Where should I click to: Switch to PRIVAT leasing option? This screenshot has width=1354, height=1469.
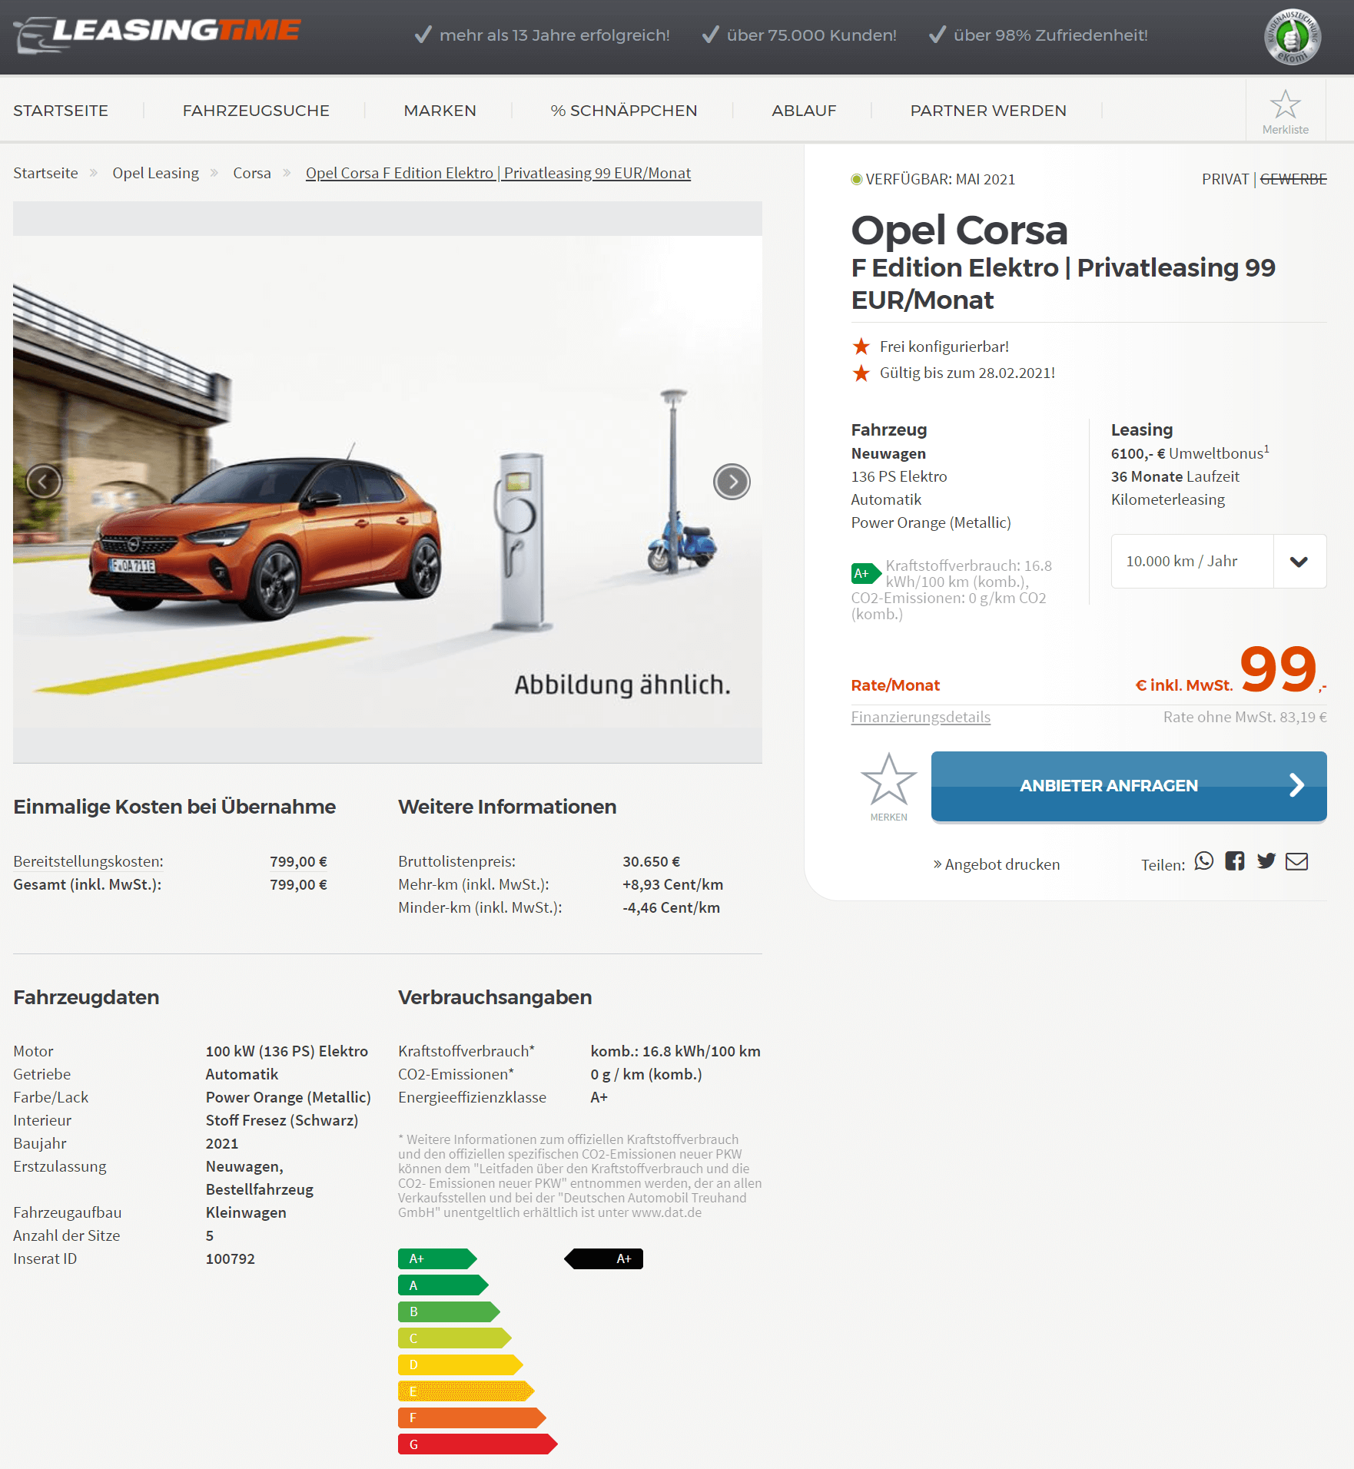click(1226, 179)
